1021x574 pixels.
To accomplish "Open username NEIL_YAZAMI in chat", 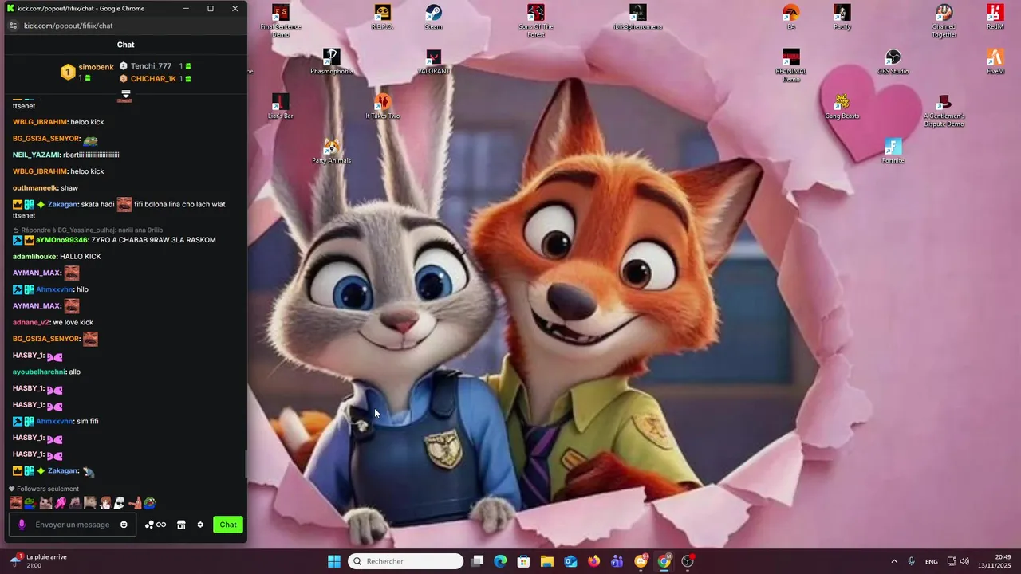I will pyautogui.click(x=37, y=155).
